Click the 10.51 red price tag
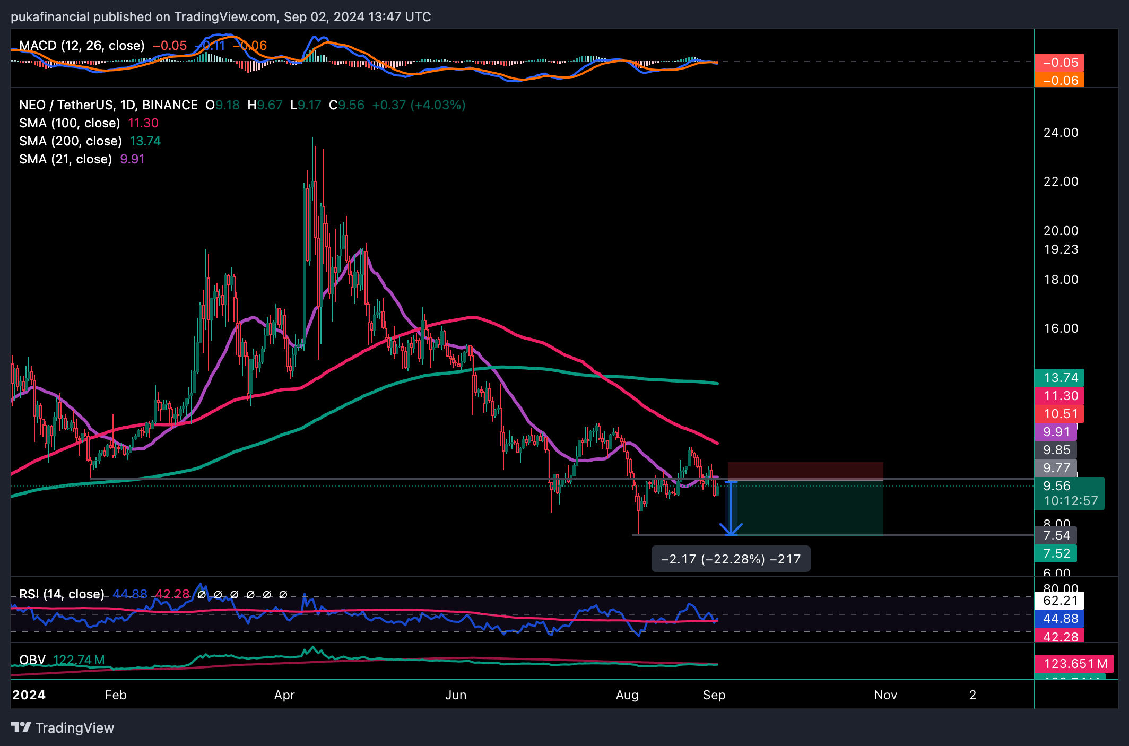Image resolution: width=1129 pixels, height=746 pixels. tap(1059, 414)
